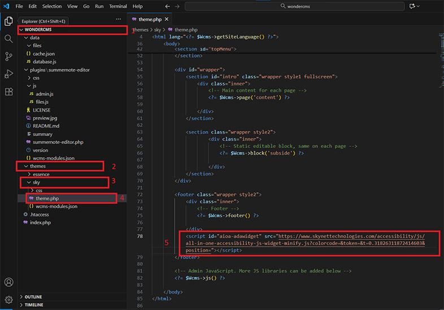Open the Search view in activity bar
This screenshot has width=444, height=310.
9,39
